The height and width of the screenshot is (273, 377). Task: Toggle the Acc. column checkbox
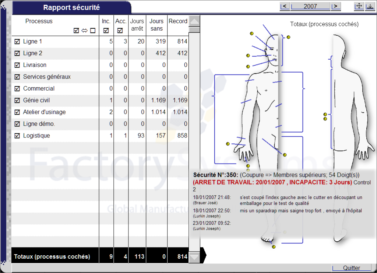tap(120, 31)
